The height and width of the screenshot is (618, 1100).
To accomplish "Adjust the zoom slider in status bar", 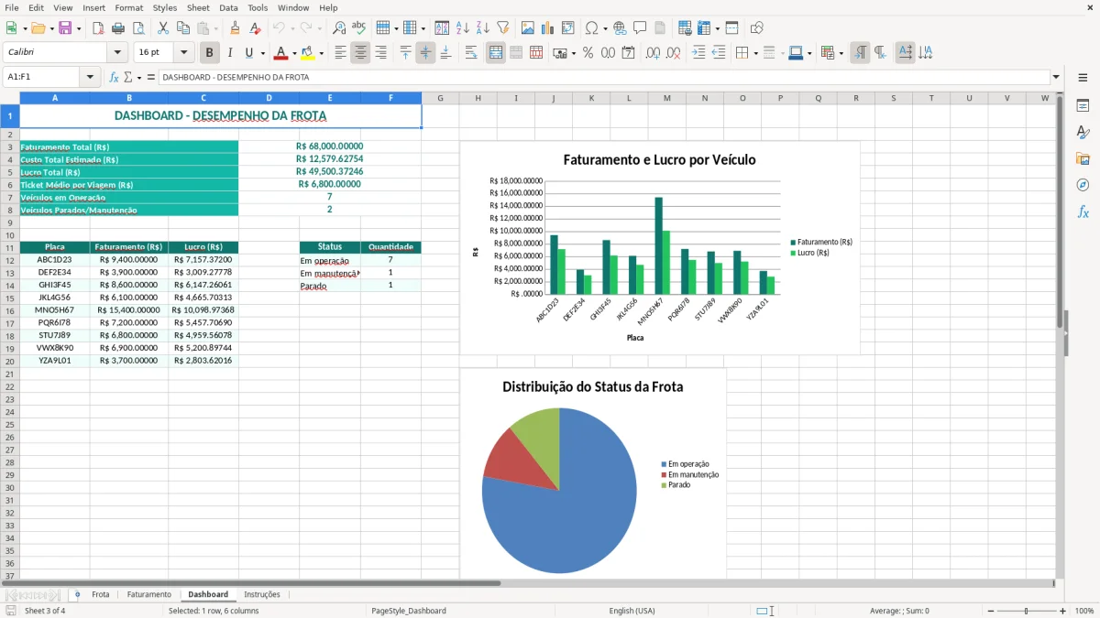I will coord(1026,611).
